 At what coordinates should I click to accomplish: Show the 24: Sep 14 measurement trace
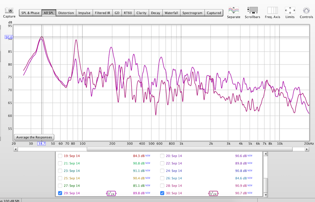[162, 171]
